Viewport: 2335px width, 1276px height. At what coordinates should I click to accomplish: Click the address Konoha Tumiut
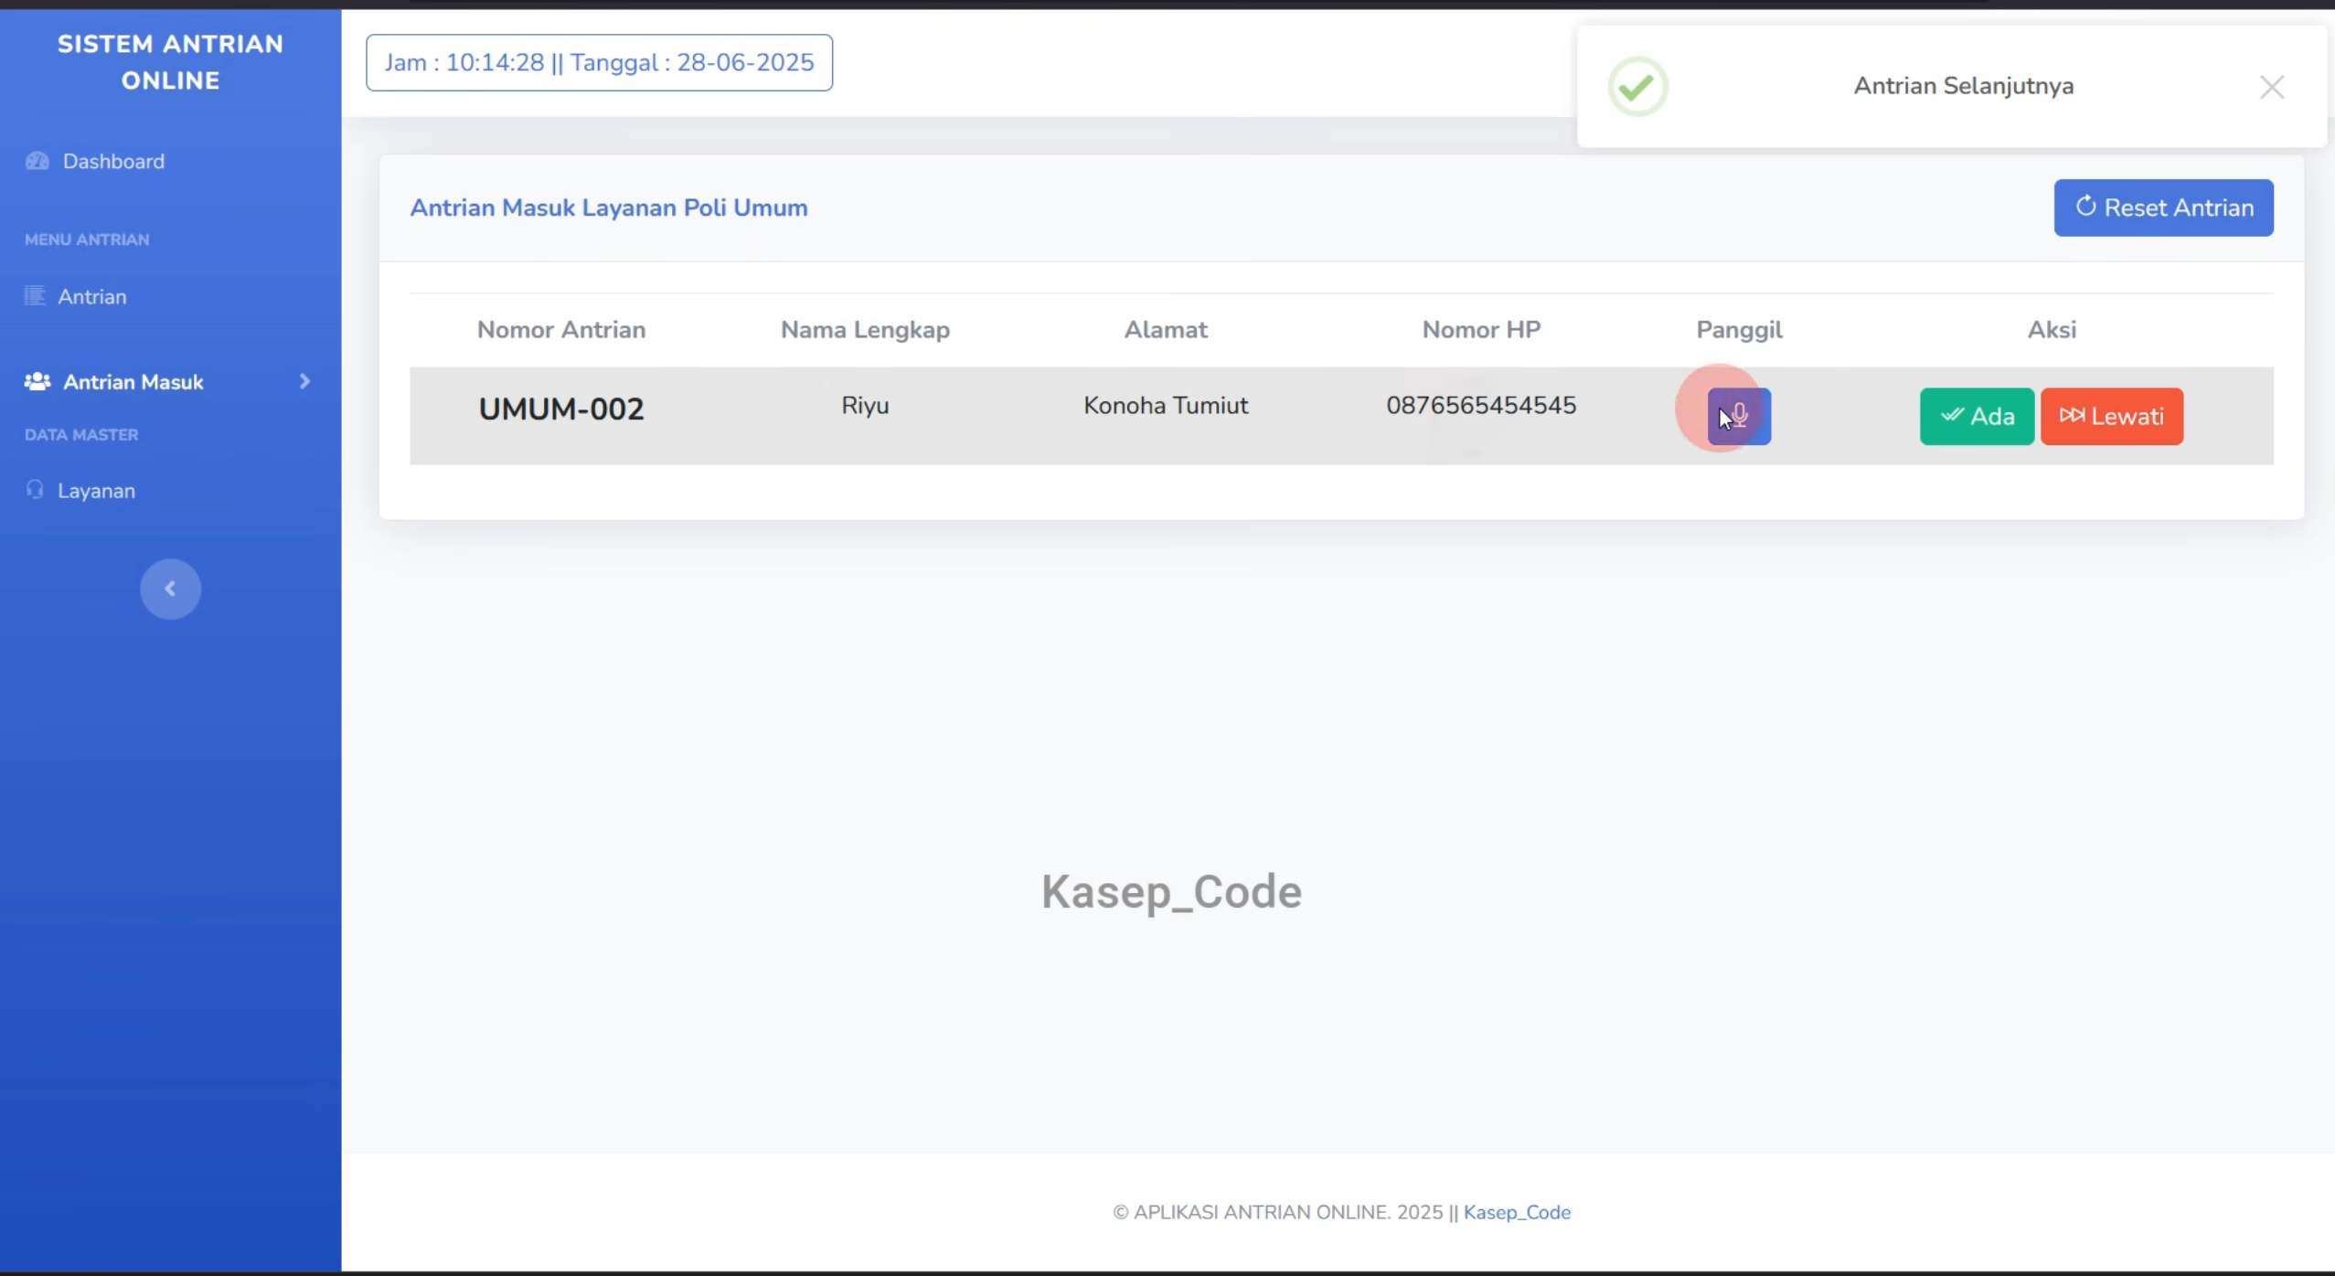point(1166,405)
